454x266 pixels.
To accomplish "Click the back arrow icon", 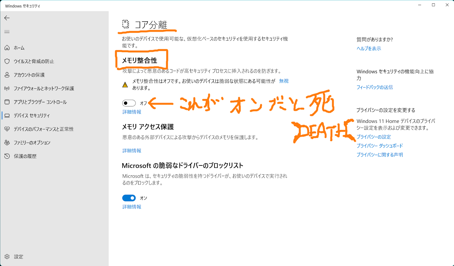I will [x=7, y=18].
